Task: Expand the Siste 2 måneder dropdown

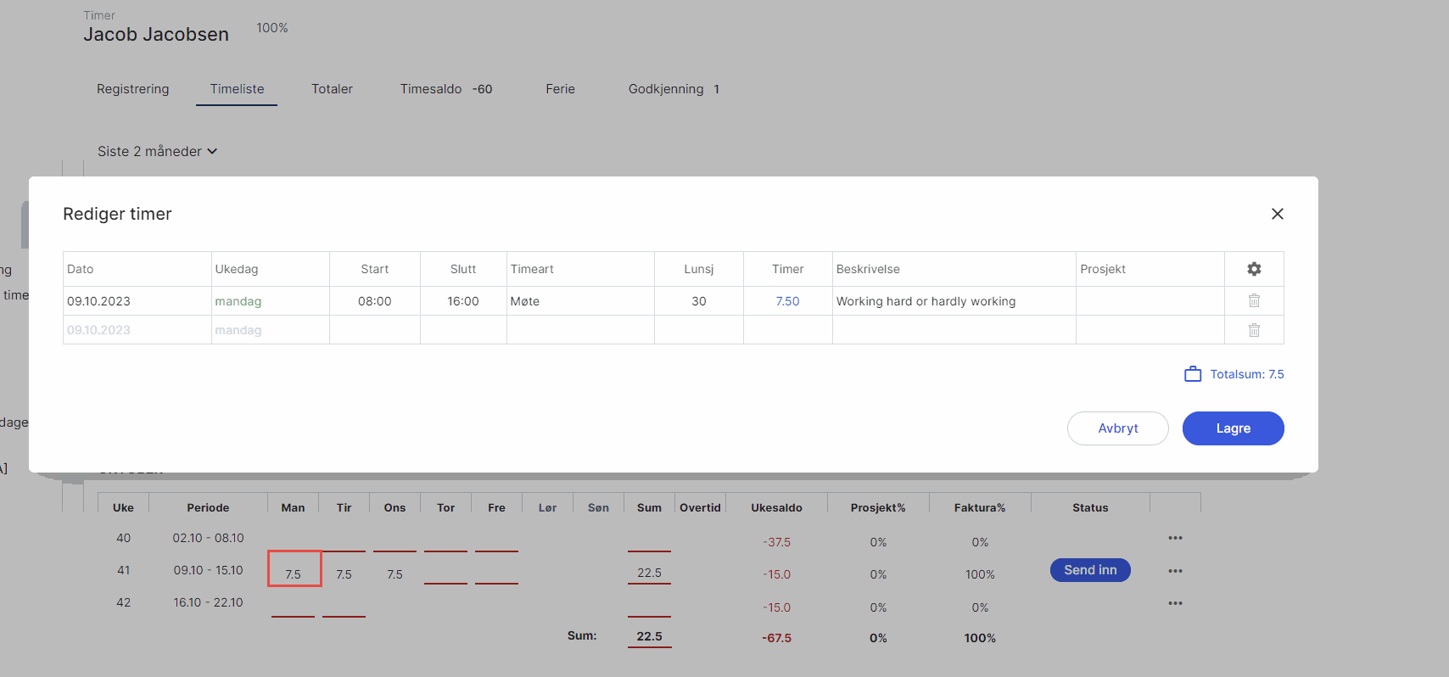Action: point(158,151)
